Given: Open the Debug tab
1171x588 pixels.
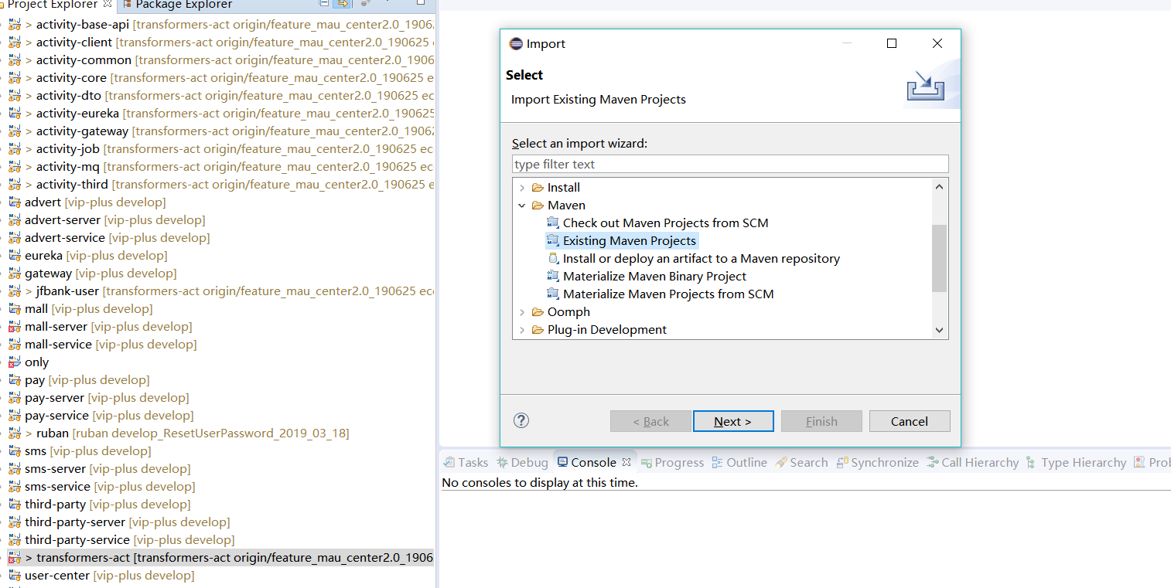Looking at the screenshot, I should pos(522,463).
